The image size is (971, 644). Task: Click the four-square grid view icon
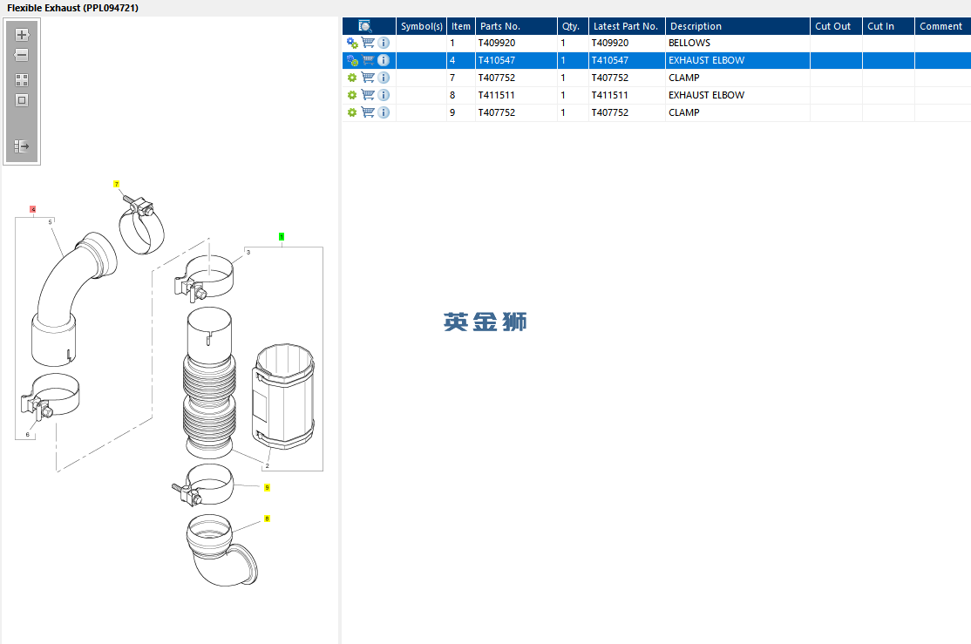click(x=22, y=80)
